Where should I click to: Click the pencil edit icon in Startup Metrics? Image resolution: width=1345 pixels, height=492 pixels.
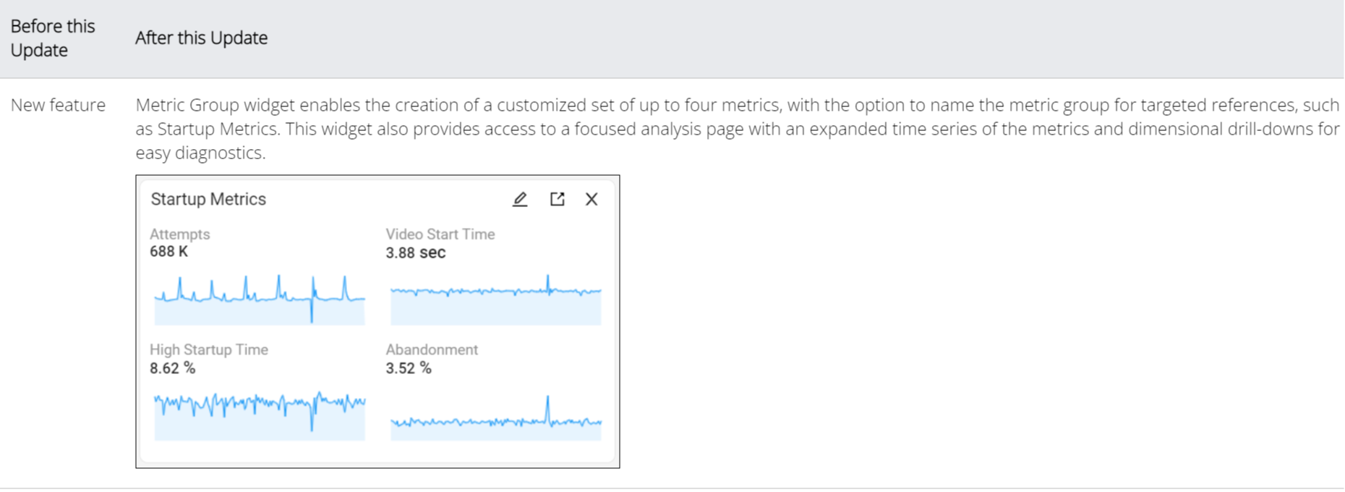(520, 199)
